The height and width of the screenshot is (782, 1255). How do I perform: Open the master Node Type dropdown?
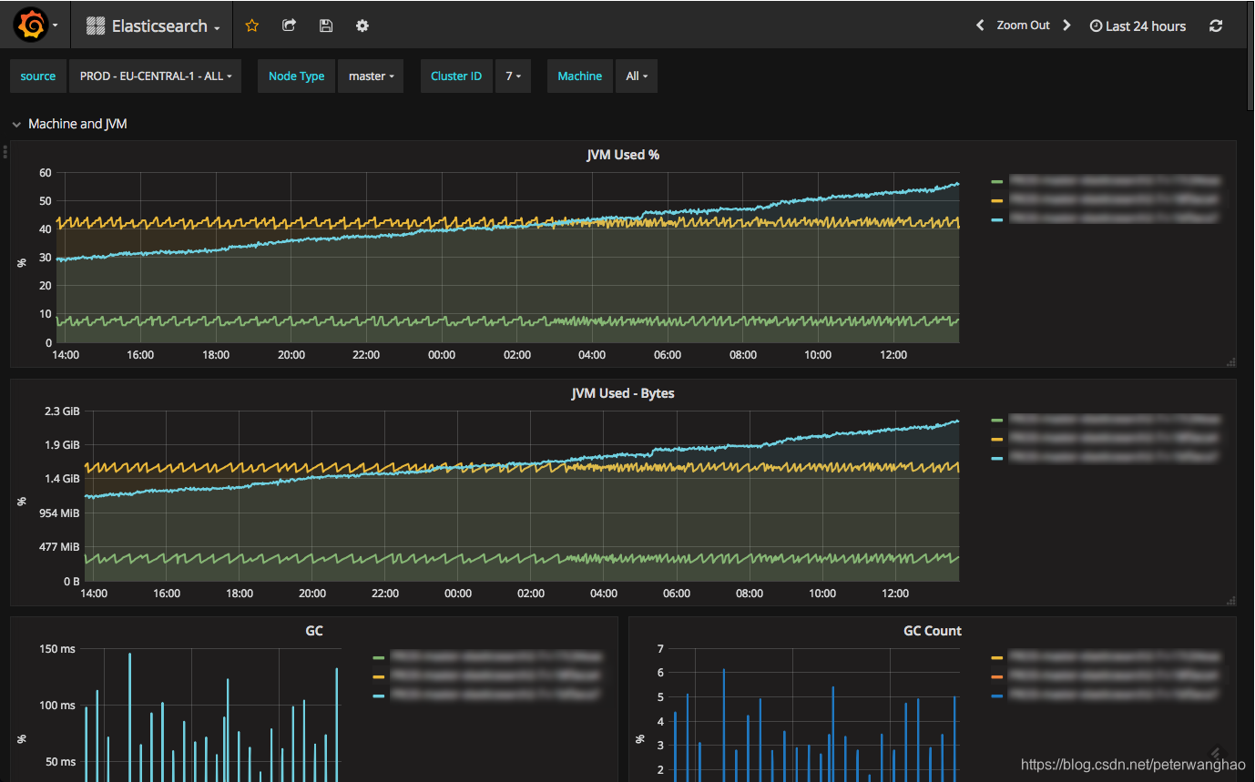coord(371,76)
